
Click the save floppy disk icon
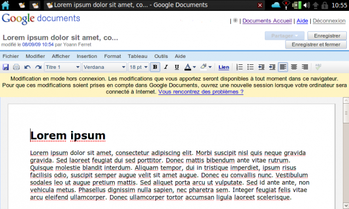tap(5, 67)
